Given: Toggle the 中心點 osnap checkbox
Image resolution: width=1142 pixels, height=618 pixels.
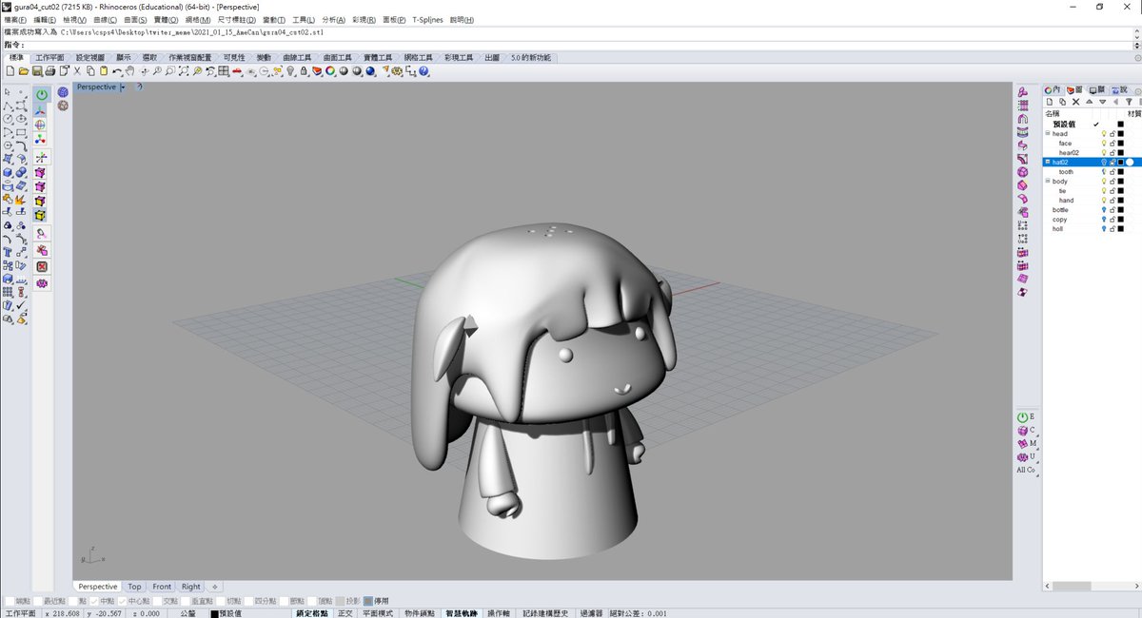Looking at the screenshot, I should pyautogui.click(x=123, y=601).
